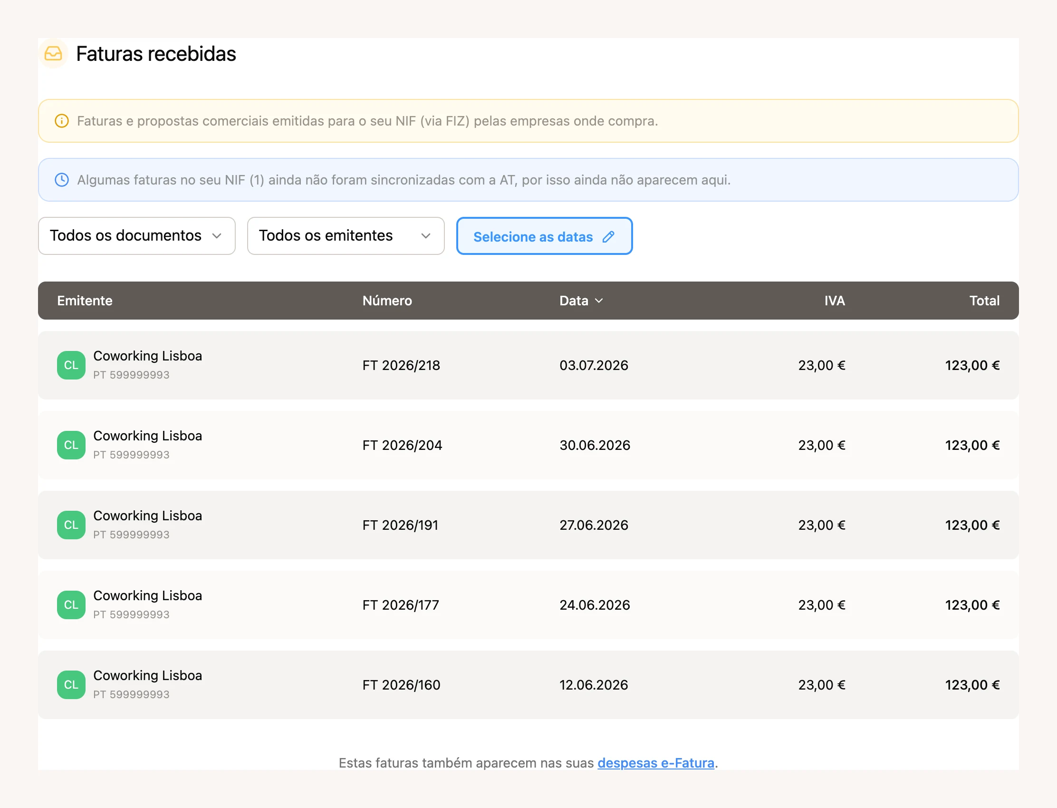Click the inbox icon beside Faturas recebidas
The width and height of the screenshot is (1057, 808).
pos(53,53)
